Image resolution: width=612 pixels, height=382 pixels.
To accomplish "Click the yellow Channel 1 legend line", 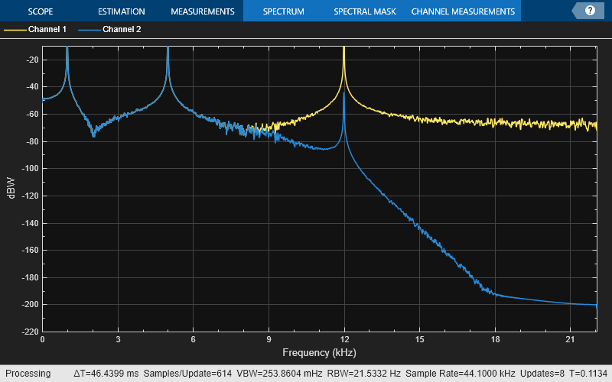I will click(15, 30).
